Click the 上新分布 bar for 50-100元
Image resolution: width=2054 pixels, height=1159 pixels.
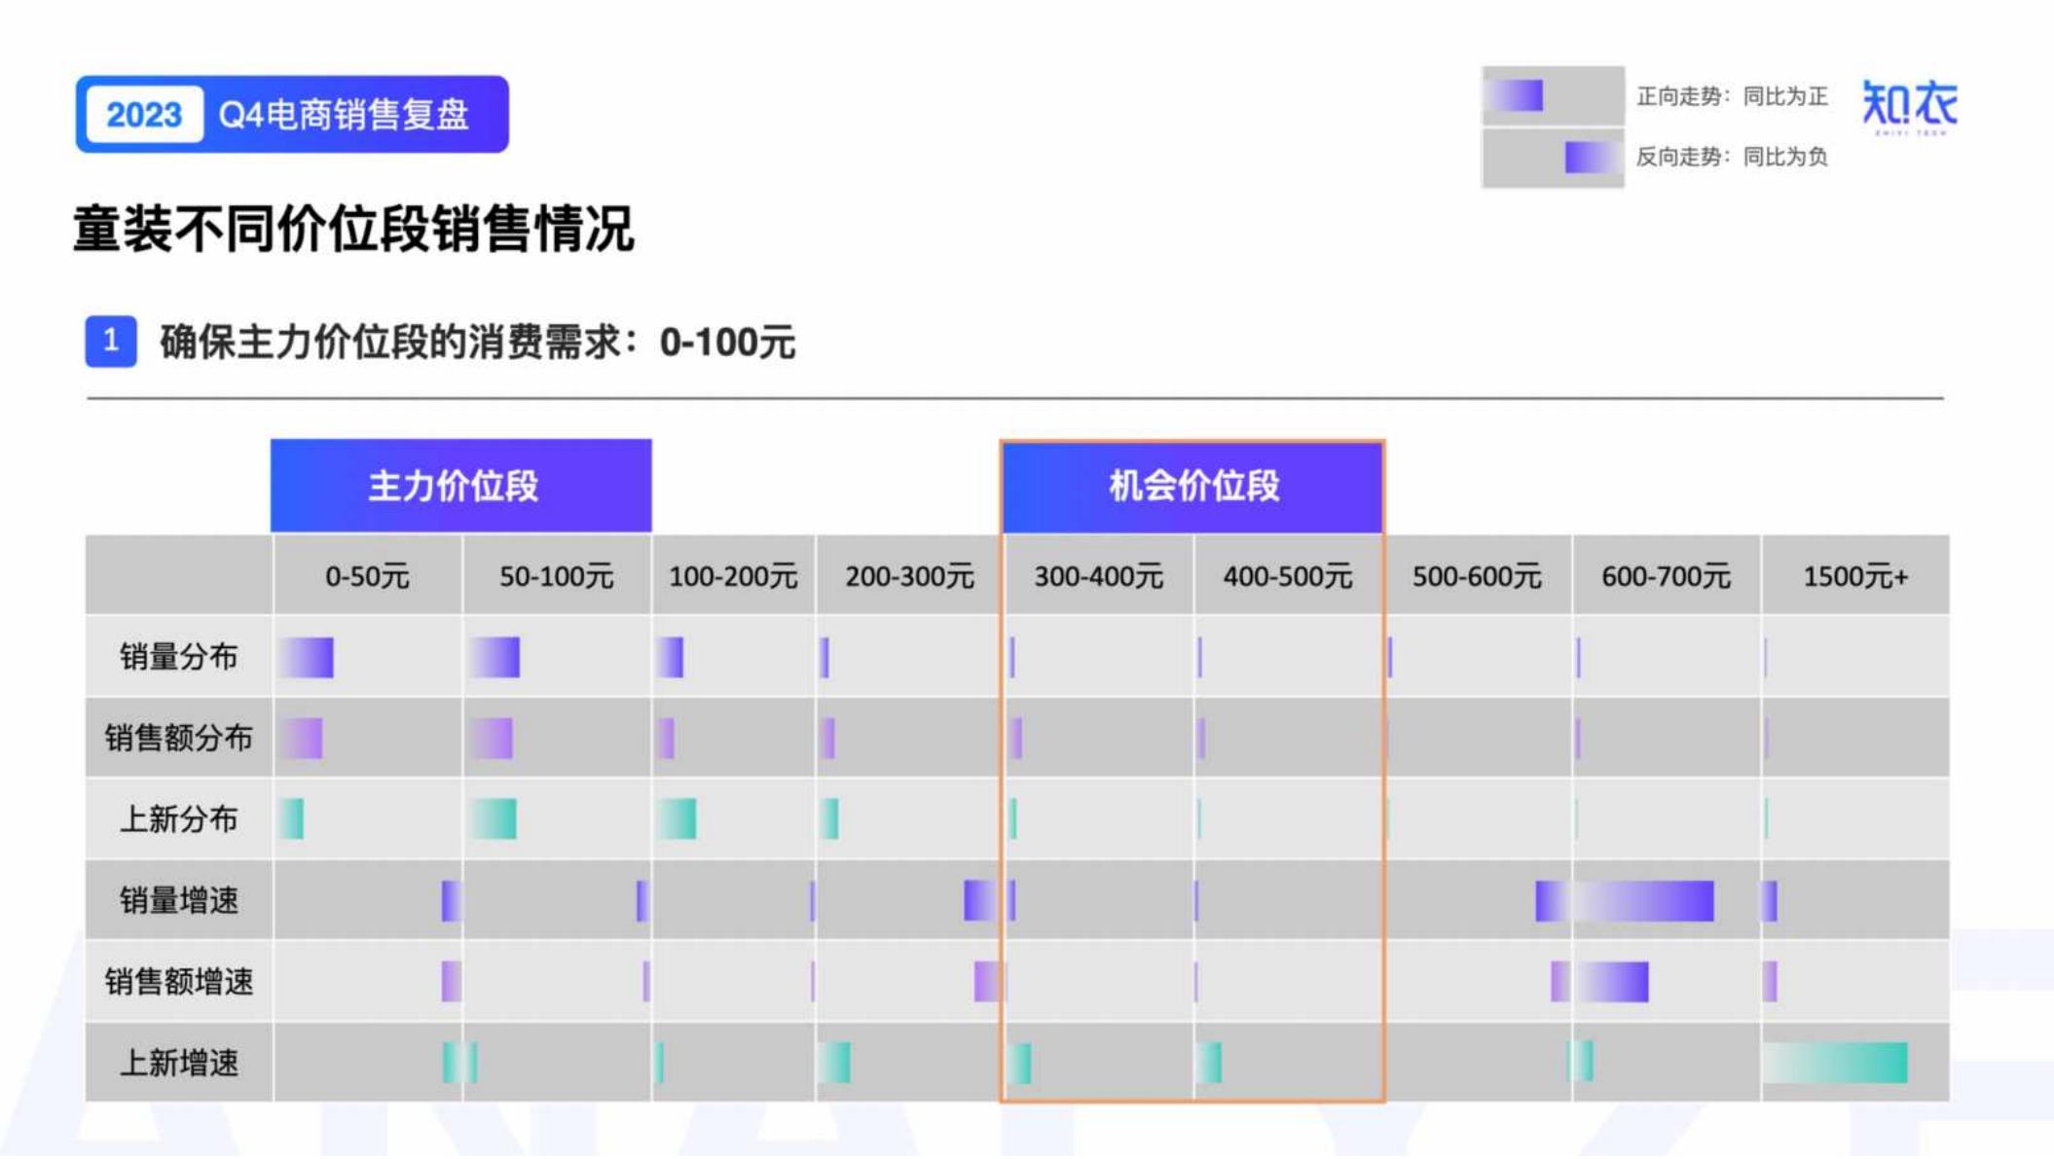click(492, 819)
